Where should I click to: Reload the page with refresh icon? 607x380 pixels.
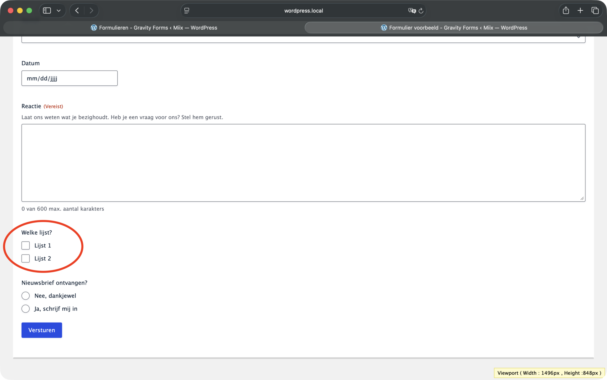pos(421,11)
